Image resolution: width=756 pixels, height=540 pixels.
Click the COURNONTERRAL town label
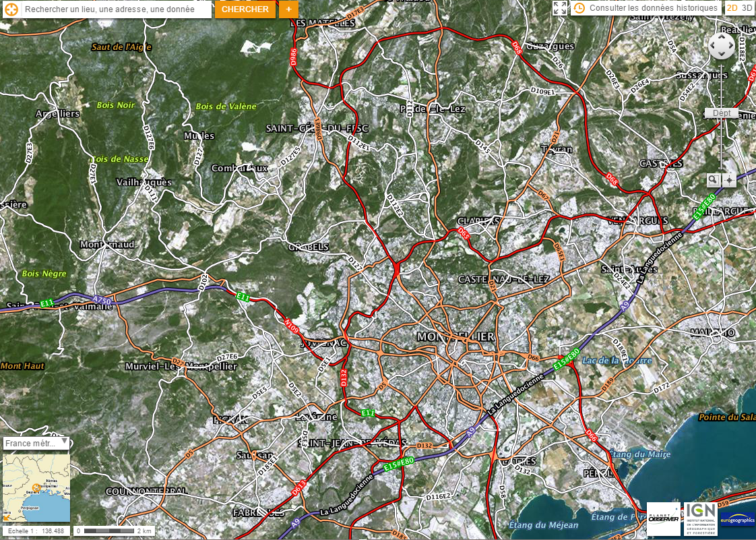click(x=146, y=491)
